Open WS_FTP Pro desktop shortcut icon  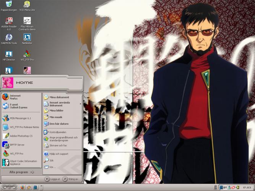point(27,56)
